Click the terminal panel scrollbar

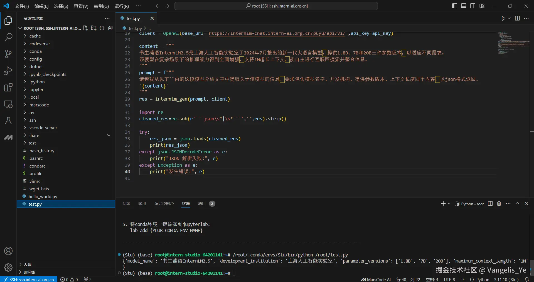click(532, 268)
